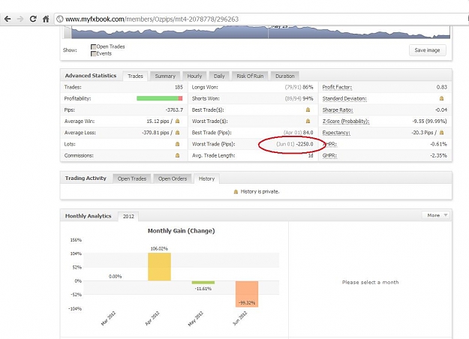Screen dimensions: 469x339
Task: Click the GHPR label link
Action: (329, 155)
